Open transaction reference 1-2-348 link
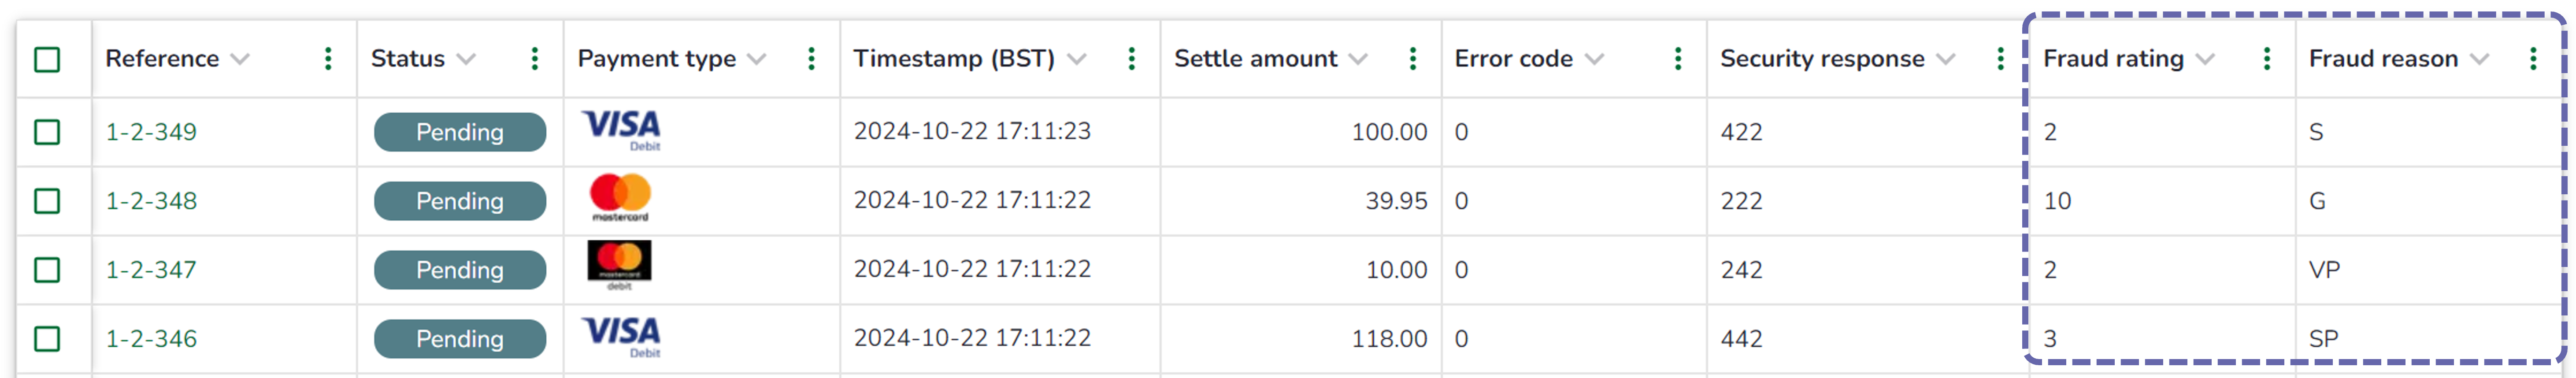2576x378 pixels. (x=151, y=201)
